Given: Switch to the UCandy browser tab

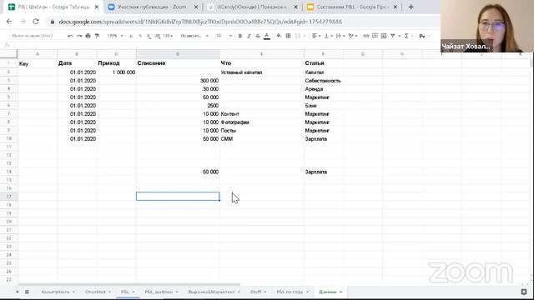Looking at the screenshot, I should click(252, 7).
